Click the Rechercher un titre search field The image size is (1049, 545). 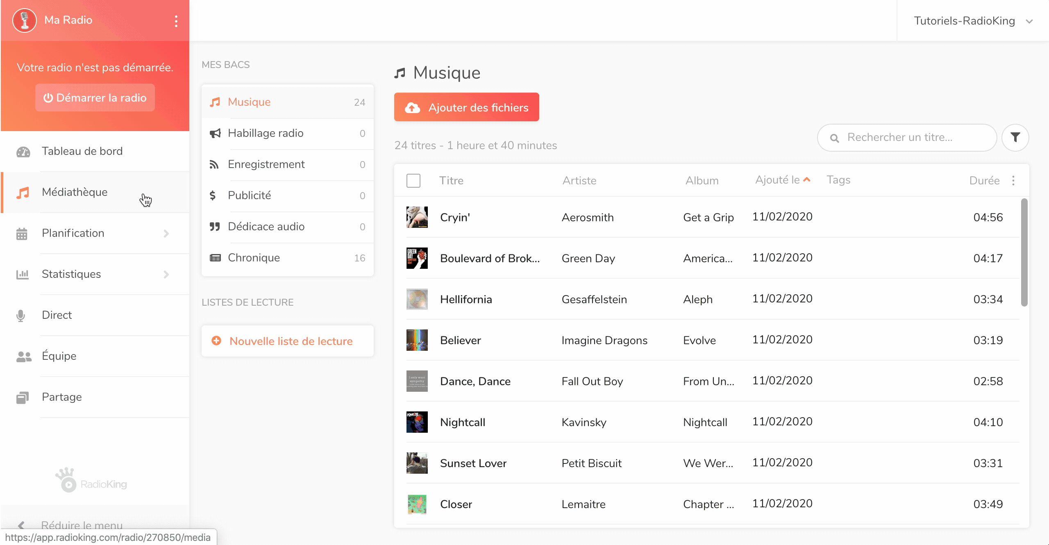(907, 138)
